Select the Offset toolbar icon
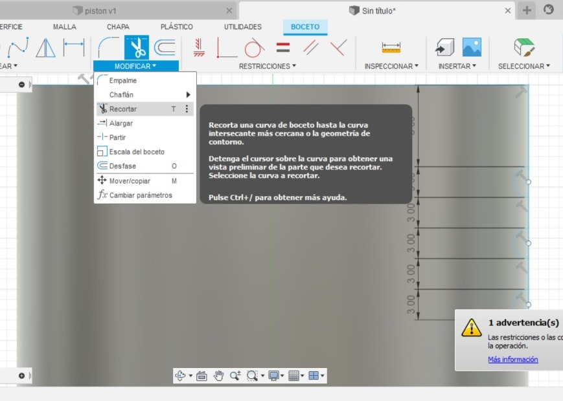 click(x=165, y=47)
